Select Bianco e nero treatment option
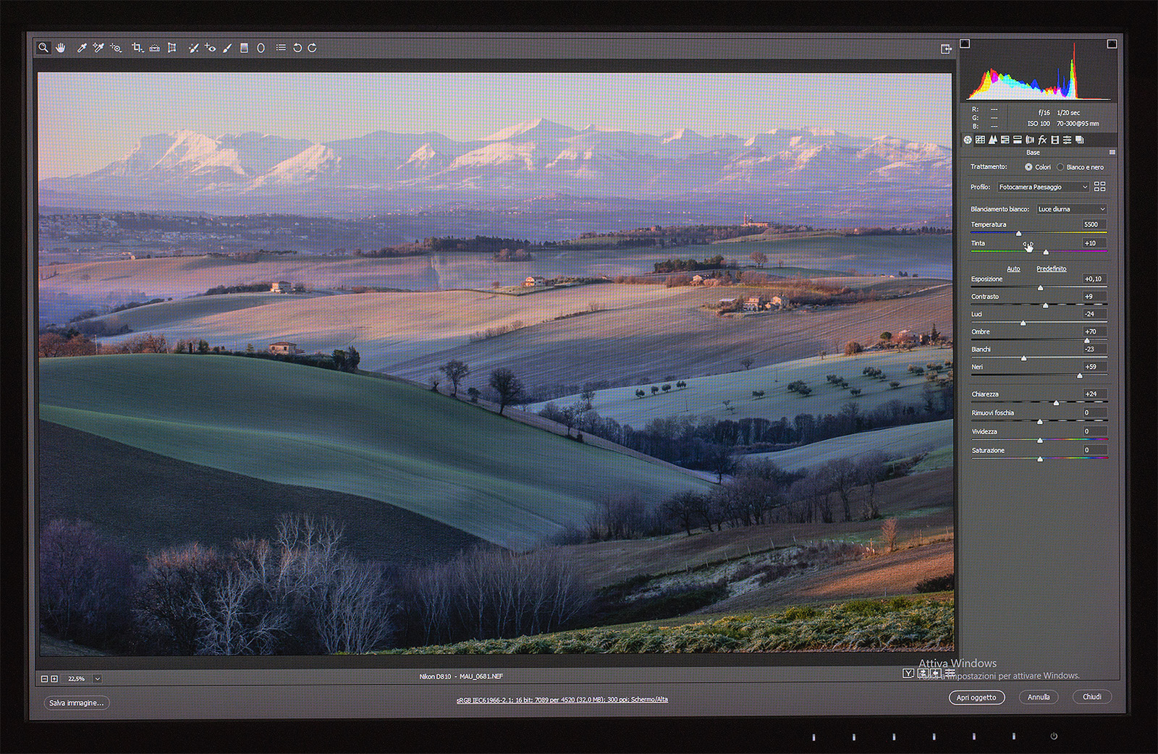 pos(1060,167)
